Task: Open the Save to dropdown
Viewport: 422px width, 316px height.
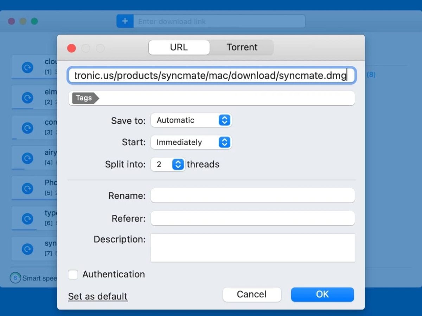Action: pos(191,120)
